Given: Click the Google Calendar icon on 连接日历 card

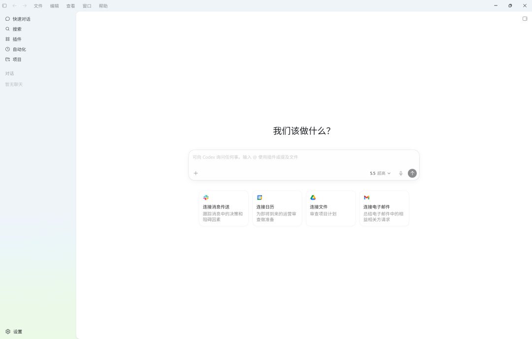Looking at the screenshot, I should click(x=260, y=198).
